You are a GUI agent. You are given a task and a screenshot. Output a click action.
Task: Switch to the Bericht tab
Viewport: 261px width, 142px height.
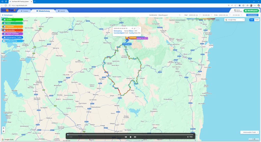(x=61, y=11)
